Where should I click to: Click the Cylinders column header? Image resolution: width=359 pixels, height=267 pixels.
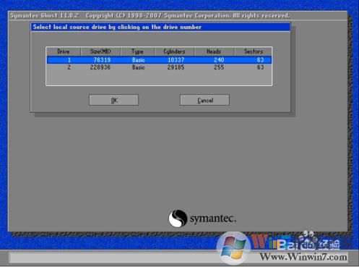pyautogui.click(x=174, y=51)
